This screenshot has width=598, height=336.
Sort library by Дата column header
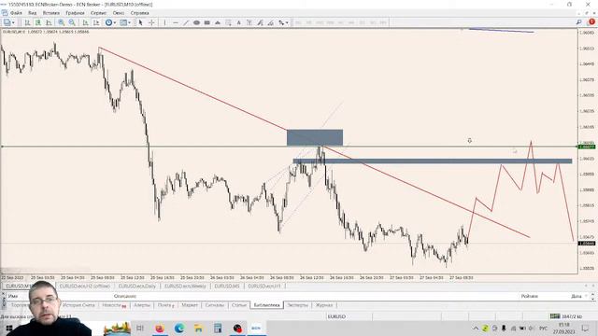tap(577, 296)
